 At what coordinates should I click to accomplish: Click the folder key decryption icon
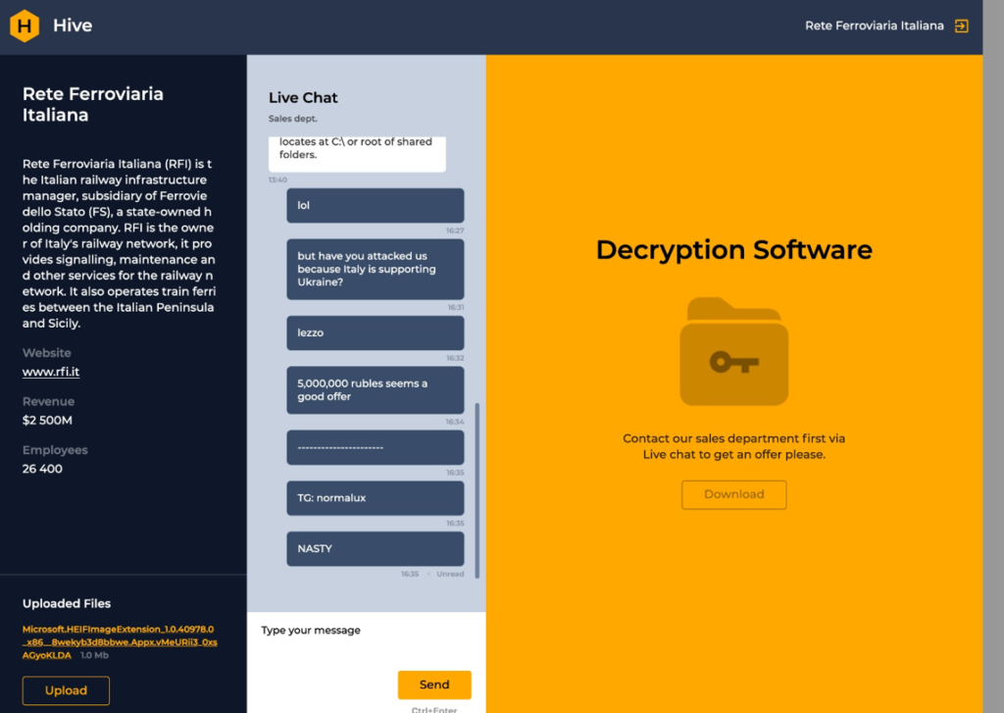(x=733, y=351)
